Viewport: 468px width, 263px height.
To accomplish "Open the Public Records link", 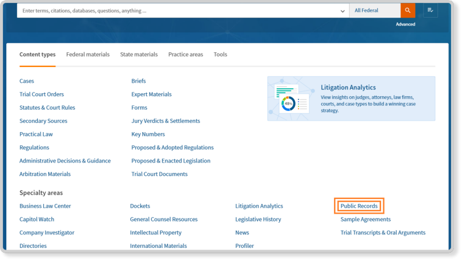I will coord(359,206).
